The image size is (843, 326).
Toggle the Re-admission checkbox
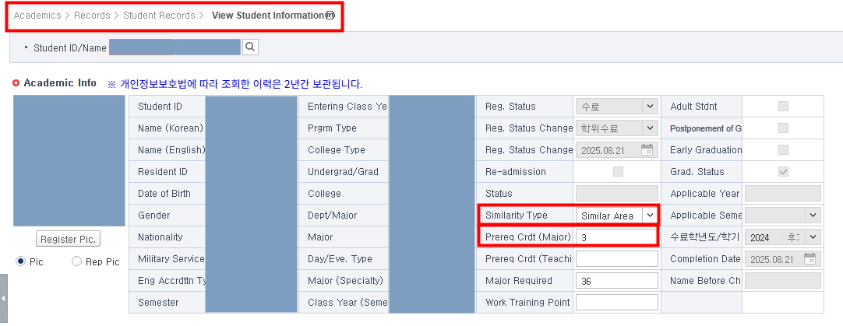[618, 172]
